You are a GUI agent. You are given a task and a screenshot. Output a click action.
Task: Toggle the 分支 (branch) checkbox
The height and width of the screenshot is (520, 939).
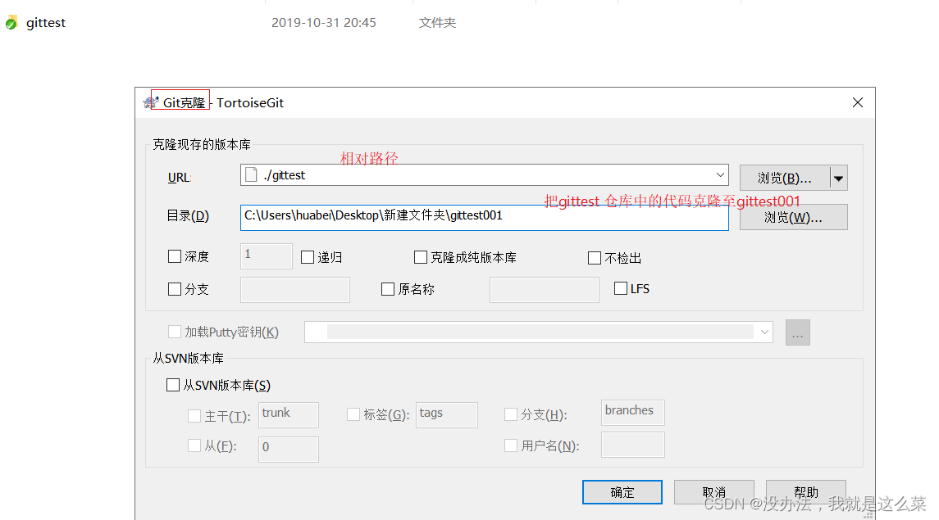[x=174, y=289]
